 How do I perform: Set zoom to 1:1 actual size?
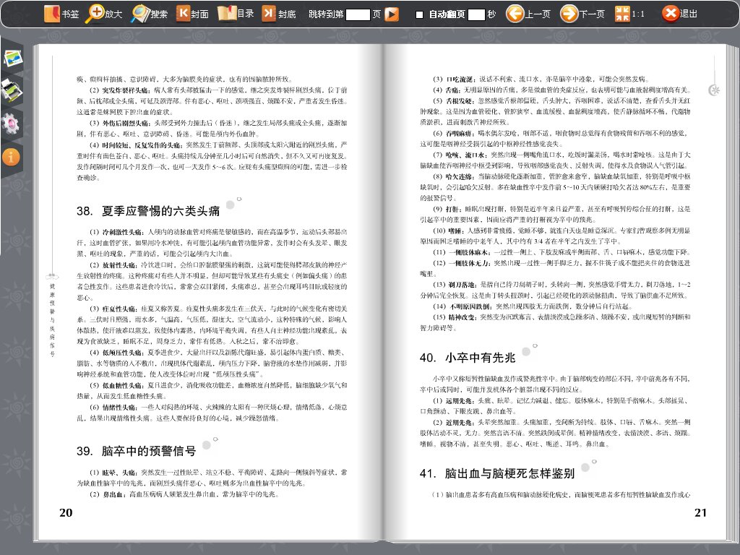[629, 14]
